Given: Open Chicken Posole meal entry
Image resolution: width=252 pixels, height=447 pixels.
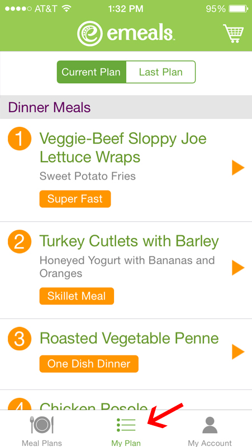Looking at the screenshot, I should point(126,400).
